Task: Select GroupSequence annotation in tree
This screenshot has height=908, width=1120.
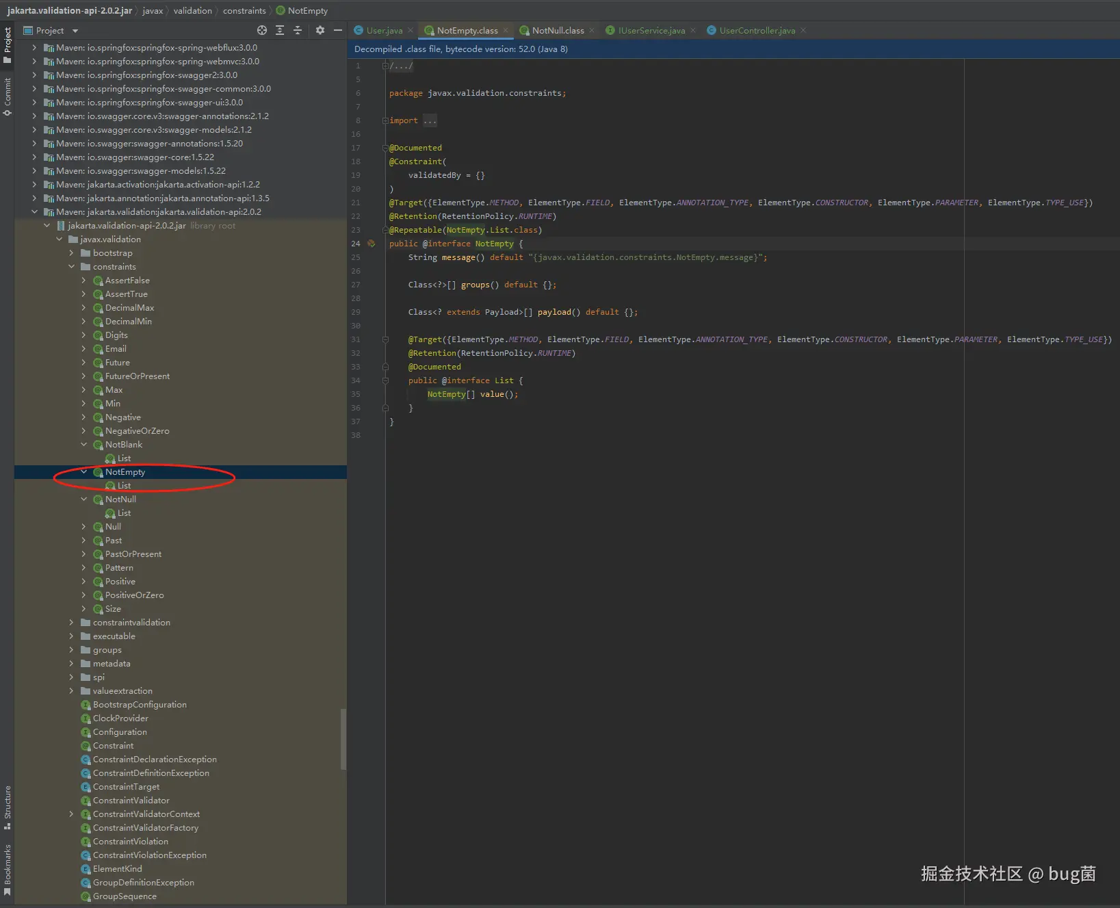Action: click(x=125, y=896)
